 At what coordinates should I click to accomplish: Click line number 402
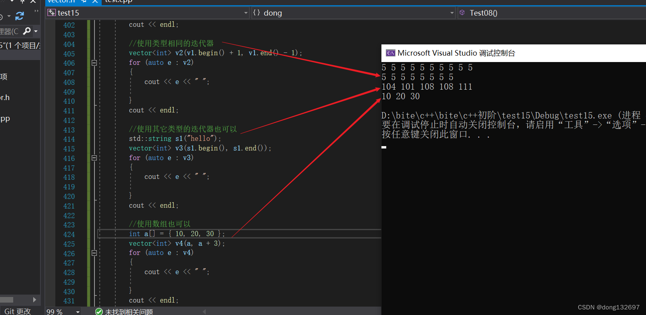point(69,25)
